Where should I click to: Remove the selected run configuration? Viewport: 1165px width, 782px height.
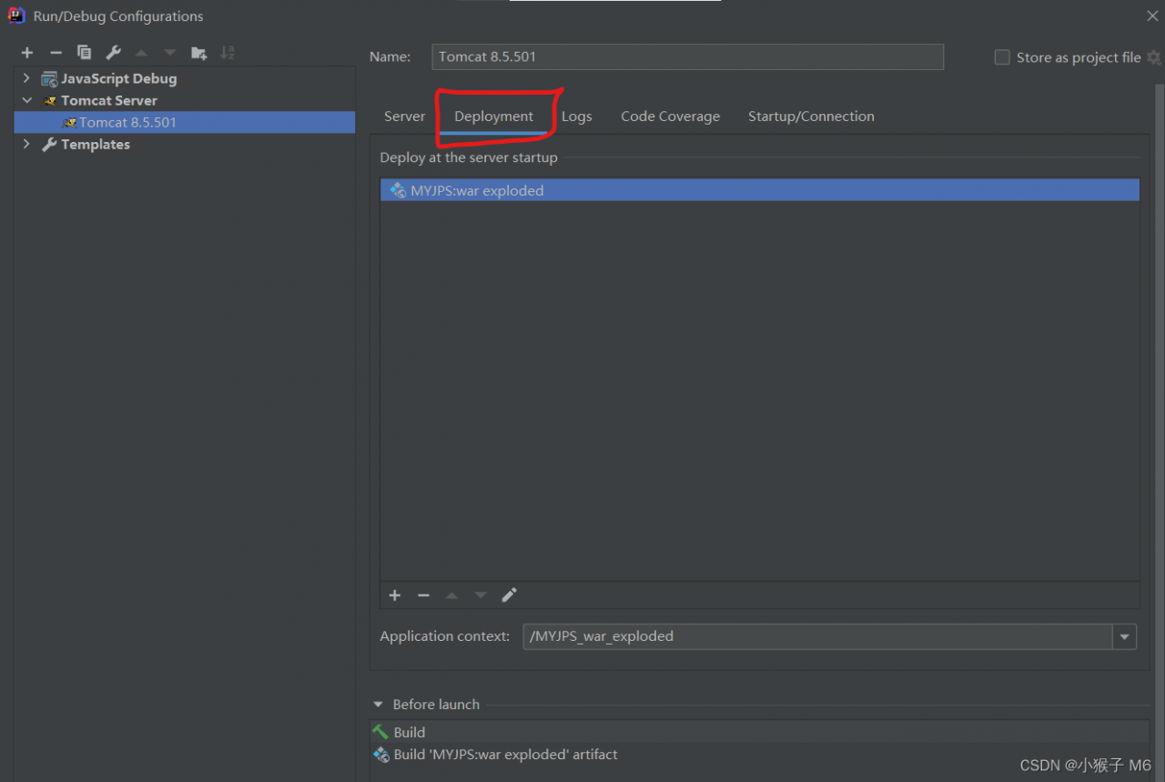56,53
